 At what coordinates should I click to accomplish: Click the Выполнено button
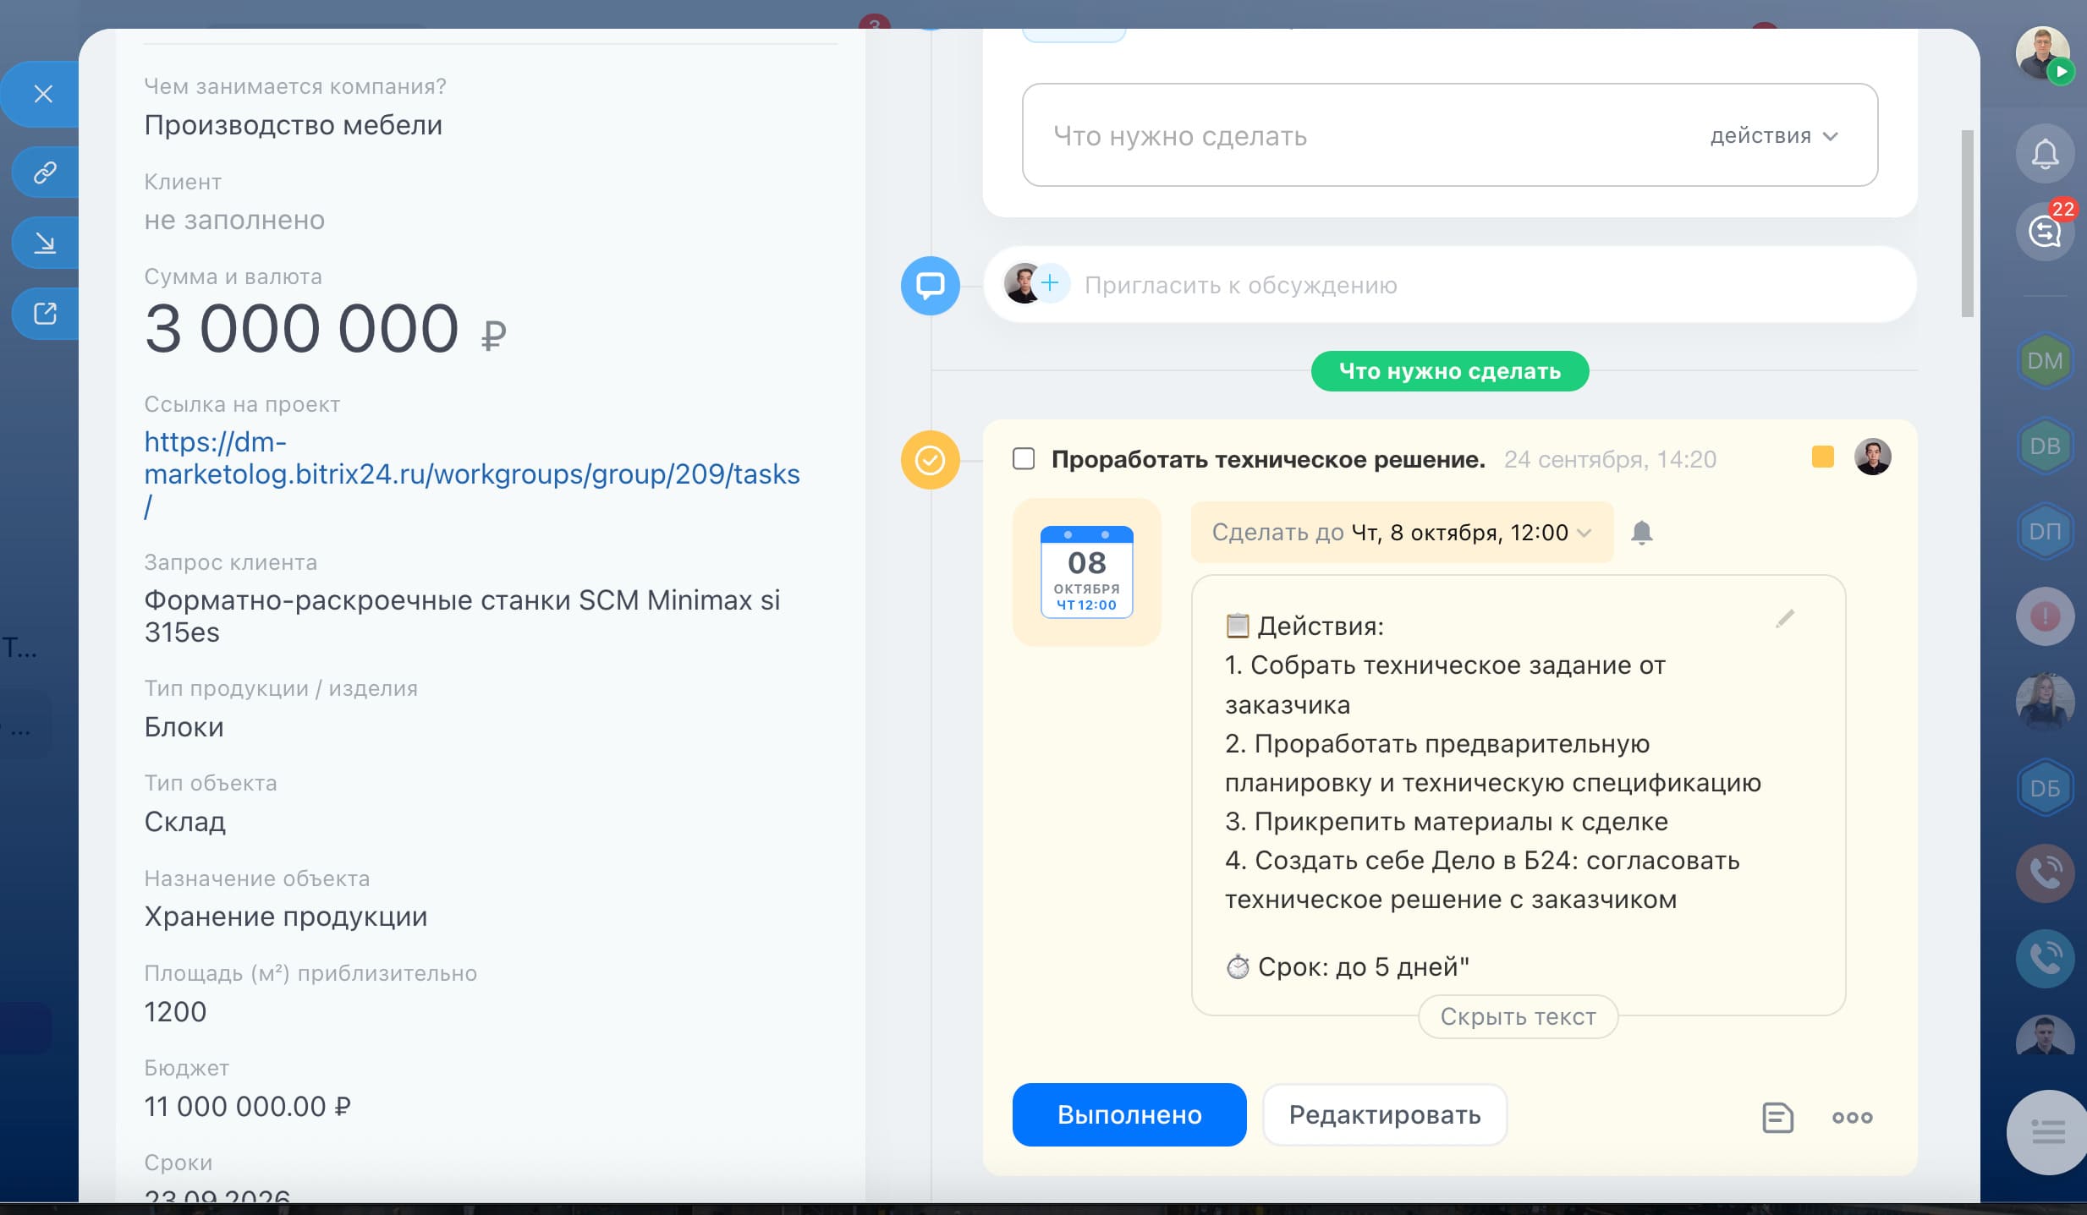point(1129,1115)
